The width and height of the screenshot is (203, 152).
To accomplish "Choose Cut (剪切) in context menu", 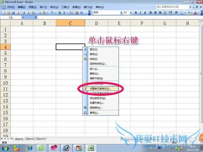I will (x=101, y=49).
